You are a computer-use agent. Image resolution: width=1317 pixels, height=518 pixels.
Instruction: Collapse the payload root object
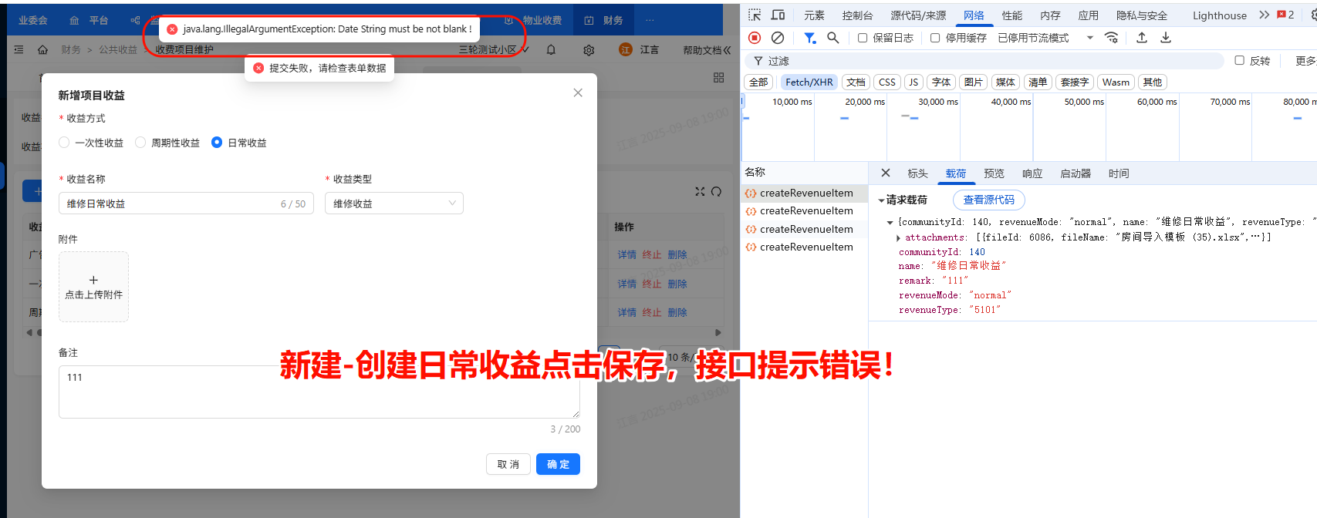[890, 222]
